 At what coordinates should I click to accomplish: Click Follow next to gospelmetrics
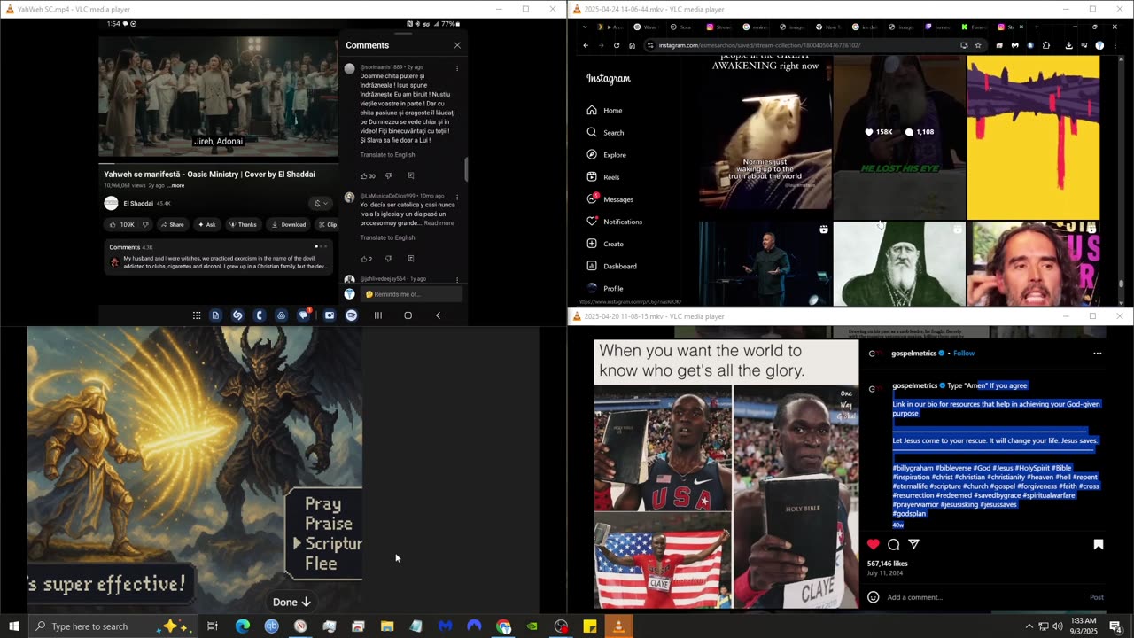click(964, 353)
